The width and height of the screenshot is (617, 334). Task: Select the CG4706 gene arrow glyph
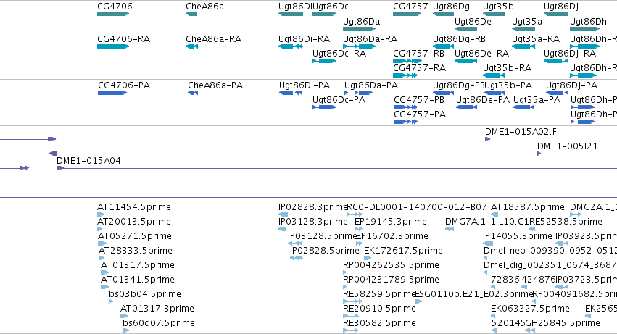[x=113, y=14]
